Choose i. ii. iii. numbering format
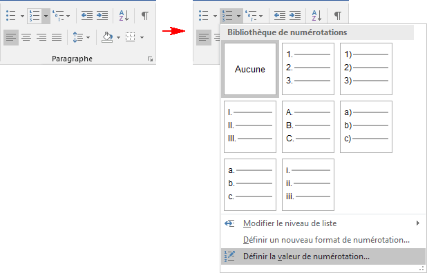427x273 pixels. [x=308, y=185]
